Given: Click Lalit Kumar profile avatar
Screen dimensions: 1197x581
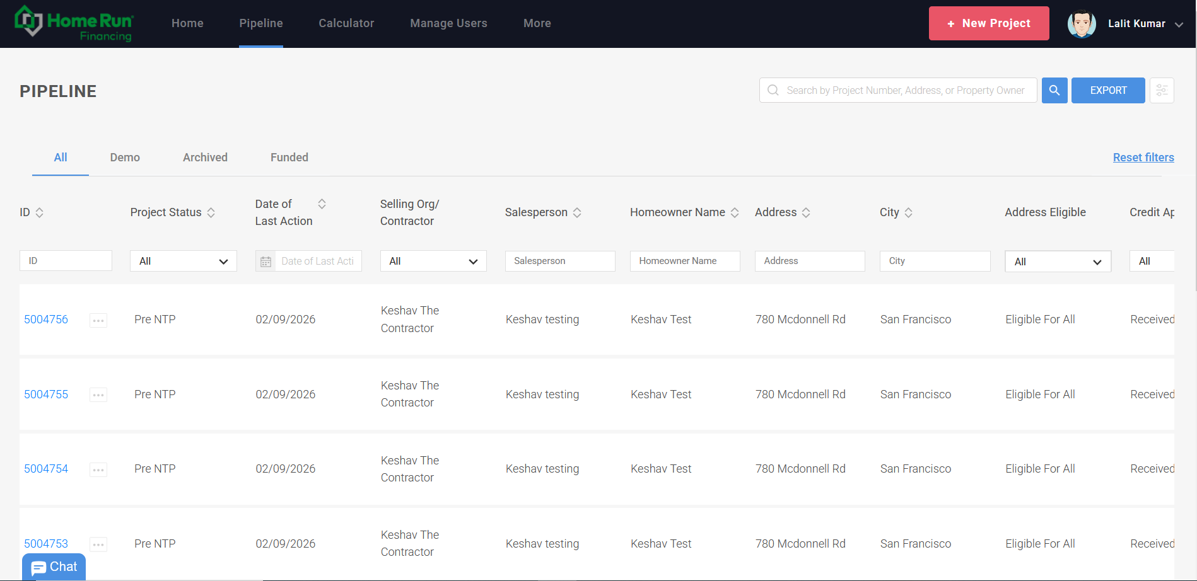Looking at the screenshot, I should click(x=1081, y=24).
